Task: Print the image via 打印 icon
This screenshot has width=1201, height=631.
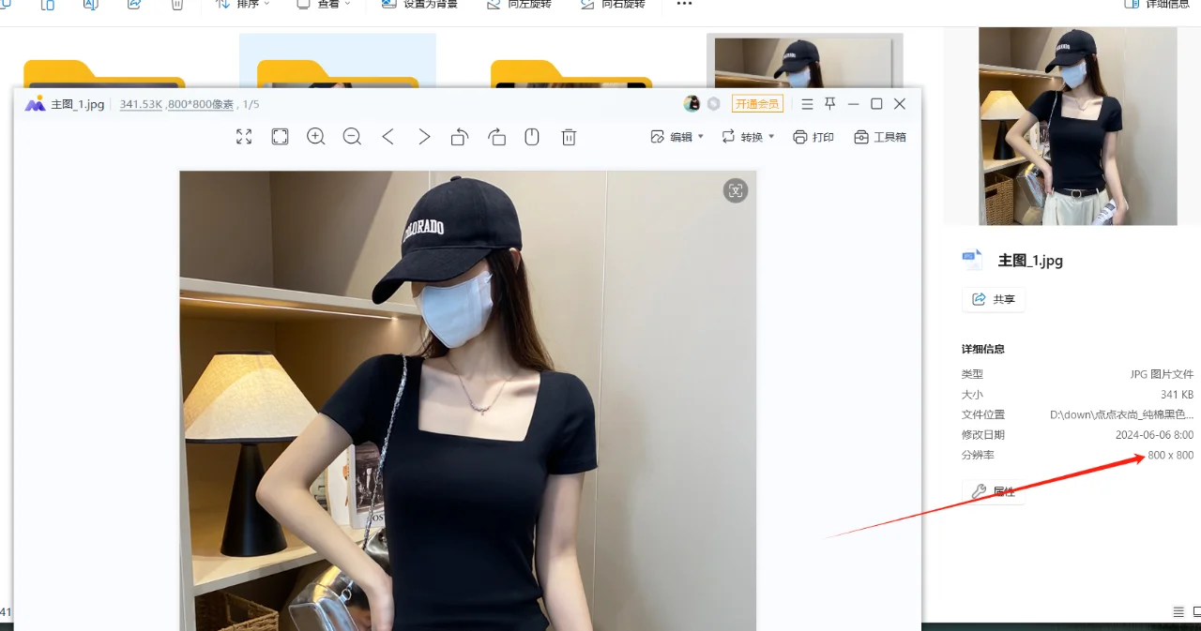Action: point(813,137)
